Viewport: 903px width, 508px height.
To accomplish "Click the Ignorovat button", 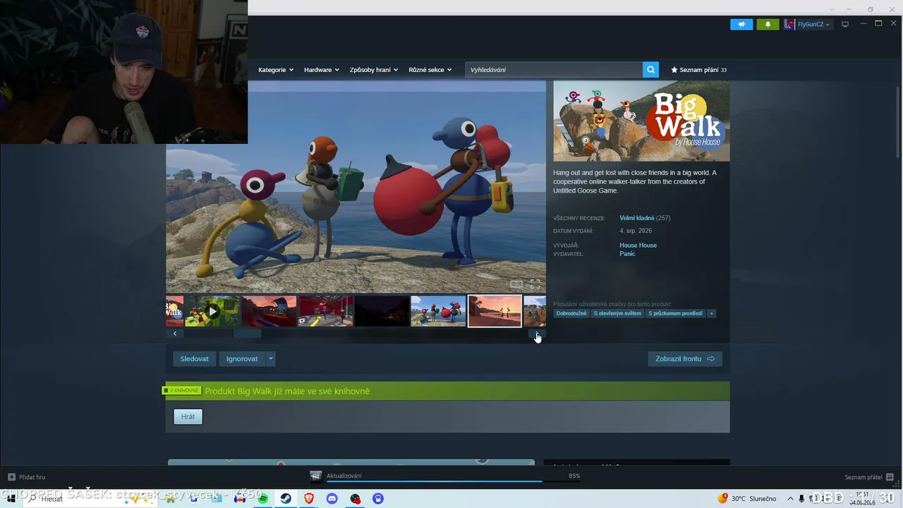I will [242, 358].
